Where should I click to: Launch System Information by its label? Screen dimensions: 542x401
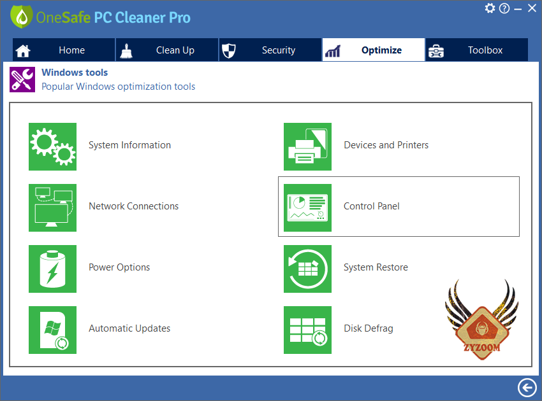click(x=129, y=145)
